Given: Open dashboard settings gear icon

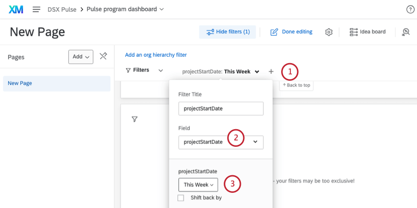Looking at the screenshot, I should click(x=329, y=32).
